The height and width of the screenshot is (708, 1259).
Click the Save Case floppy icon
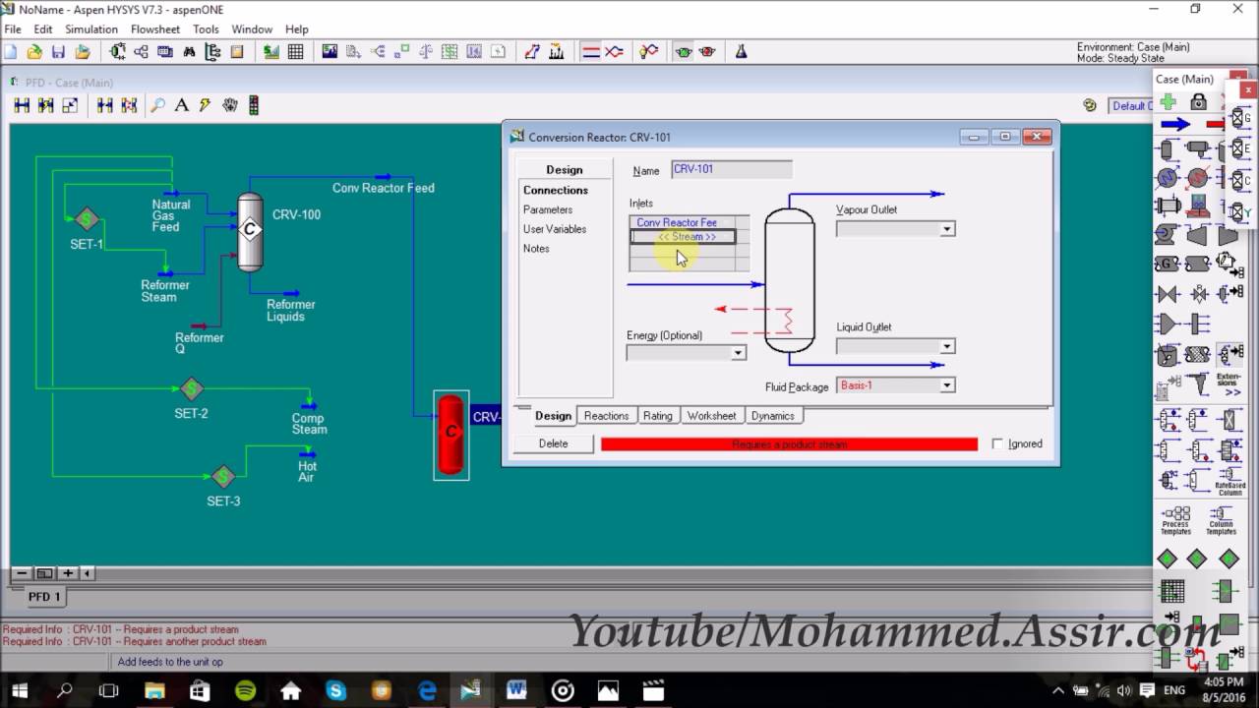click(x=58, y=52)
